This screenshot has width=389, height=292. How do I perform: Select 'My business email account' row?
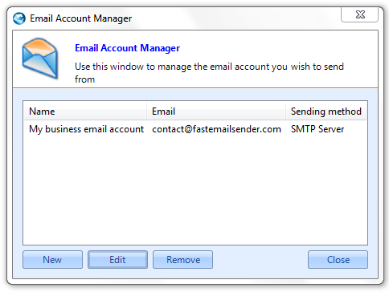pyautogui.click(x=195, y=129)
